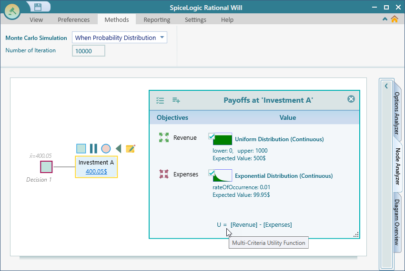Viewport: 405px width, 271px height.
Task: Toggle the Expenses distribution checkbox
Action: pos(212,173)
